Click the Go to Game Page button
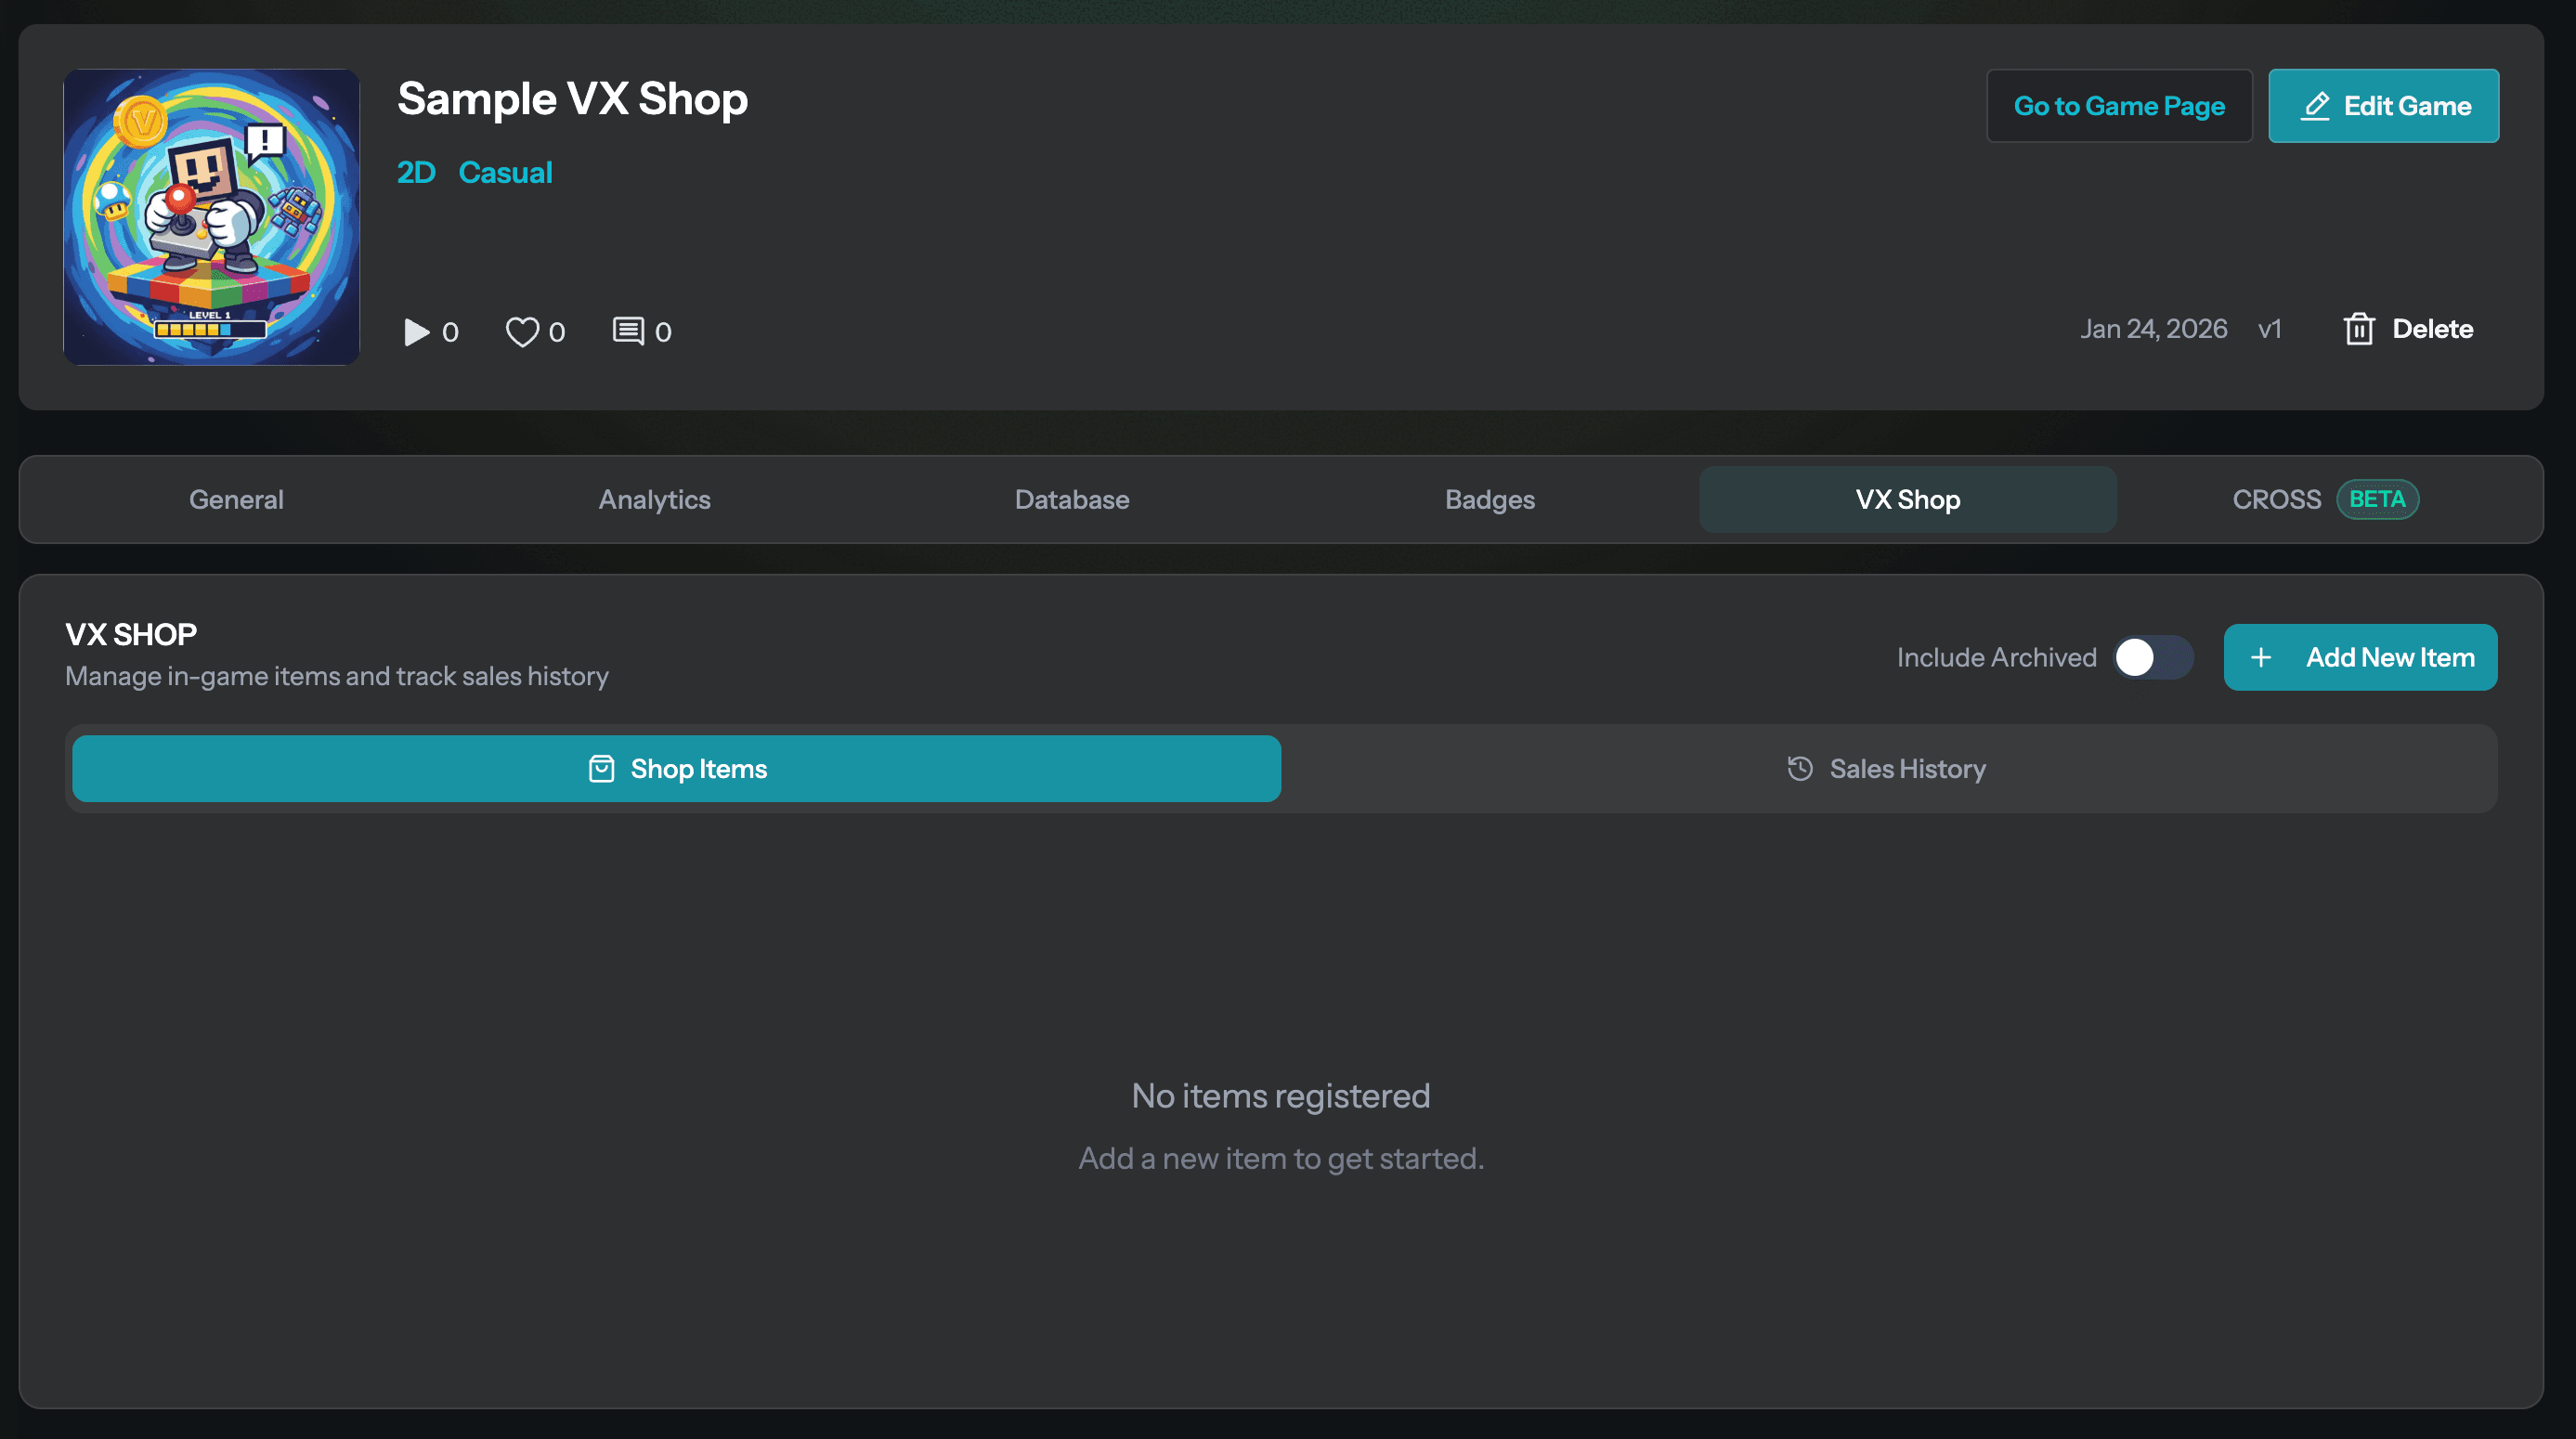Image resolution: width=2576 pixels, height=1439 pixels. pos(2119,105)
